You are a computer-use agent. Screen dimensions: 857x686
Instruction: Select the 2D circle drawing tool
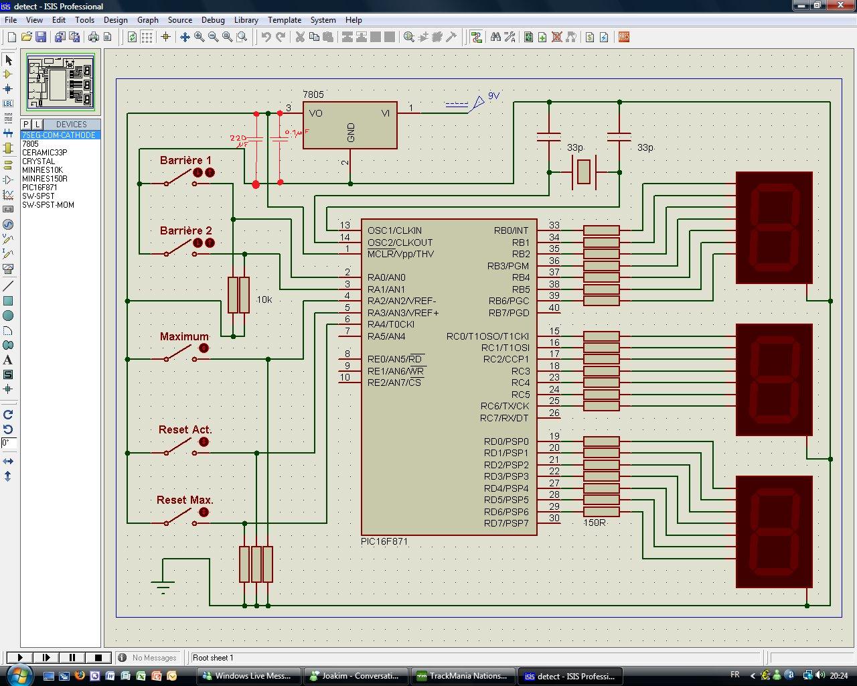coord(8,316)
